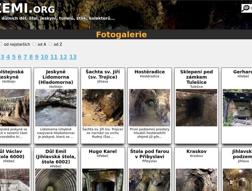
Task: View the Sklepení pod zámkem Tulešice photo
Action: (x=196, y=108)
